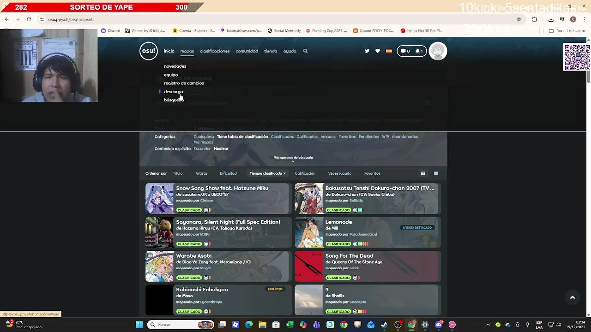Filter category by Pendientes
591x332 pixels.
(369, 137)
